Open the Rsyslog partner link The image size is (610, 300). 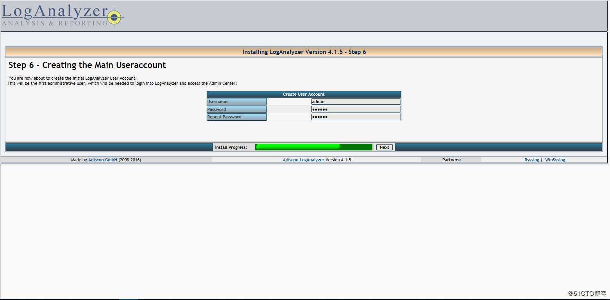531,160
